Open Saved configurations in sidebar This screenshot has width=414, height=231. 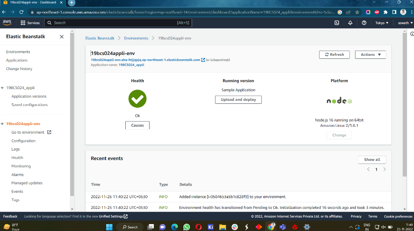(x=29, y=105)
